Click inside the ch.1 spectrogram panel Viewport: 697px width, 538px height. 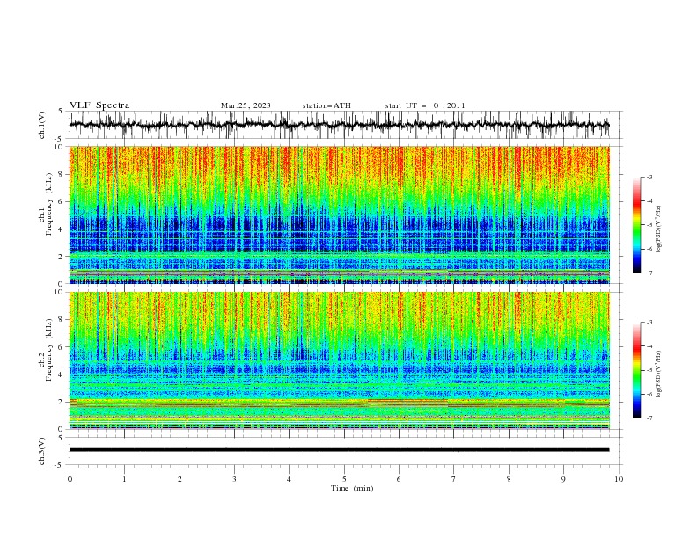tap(339, 214)
